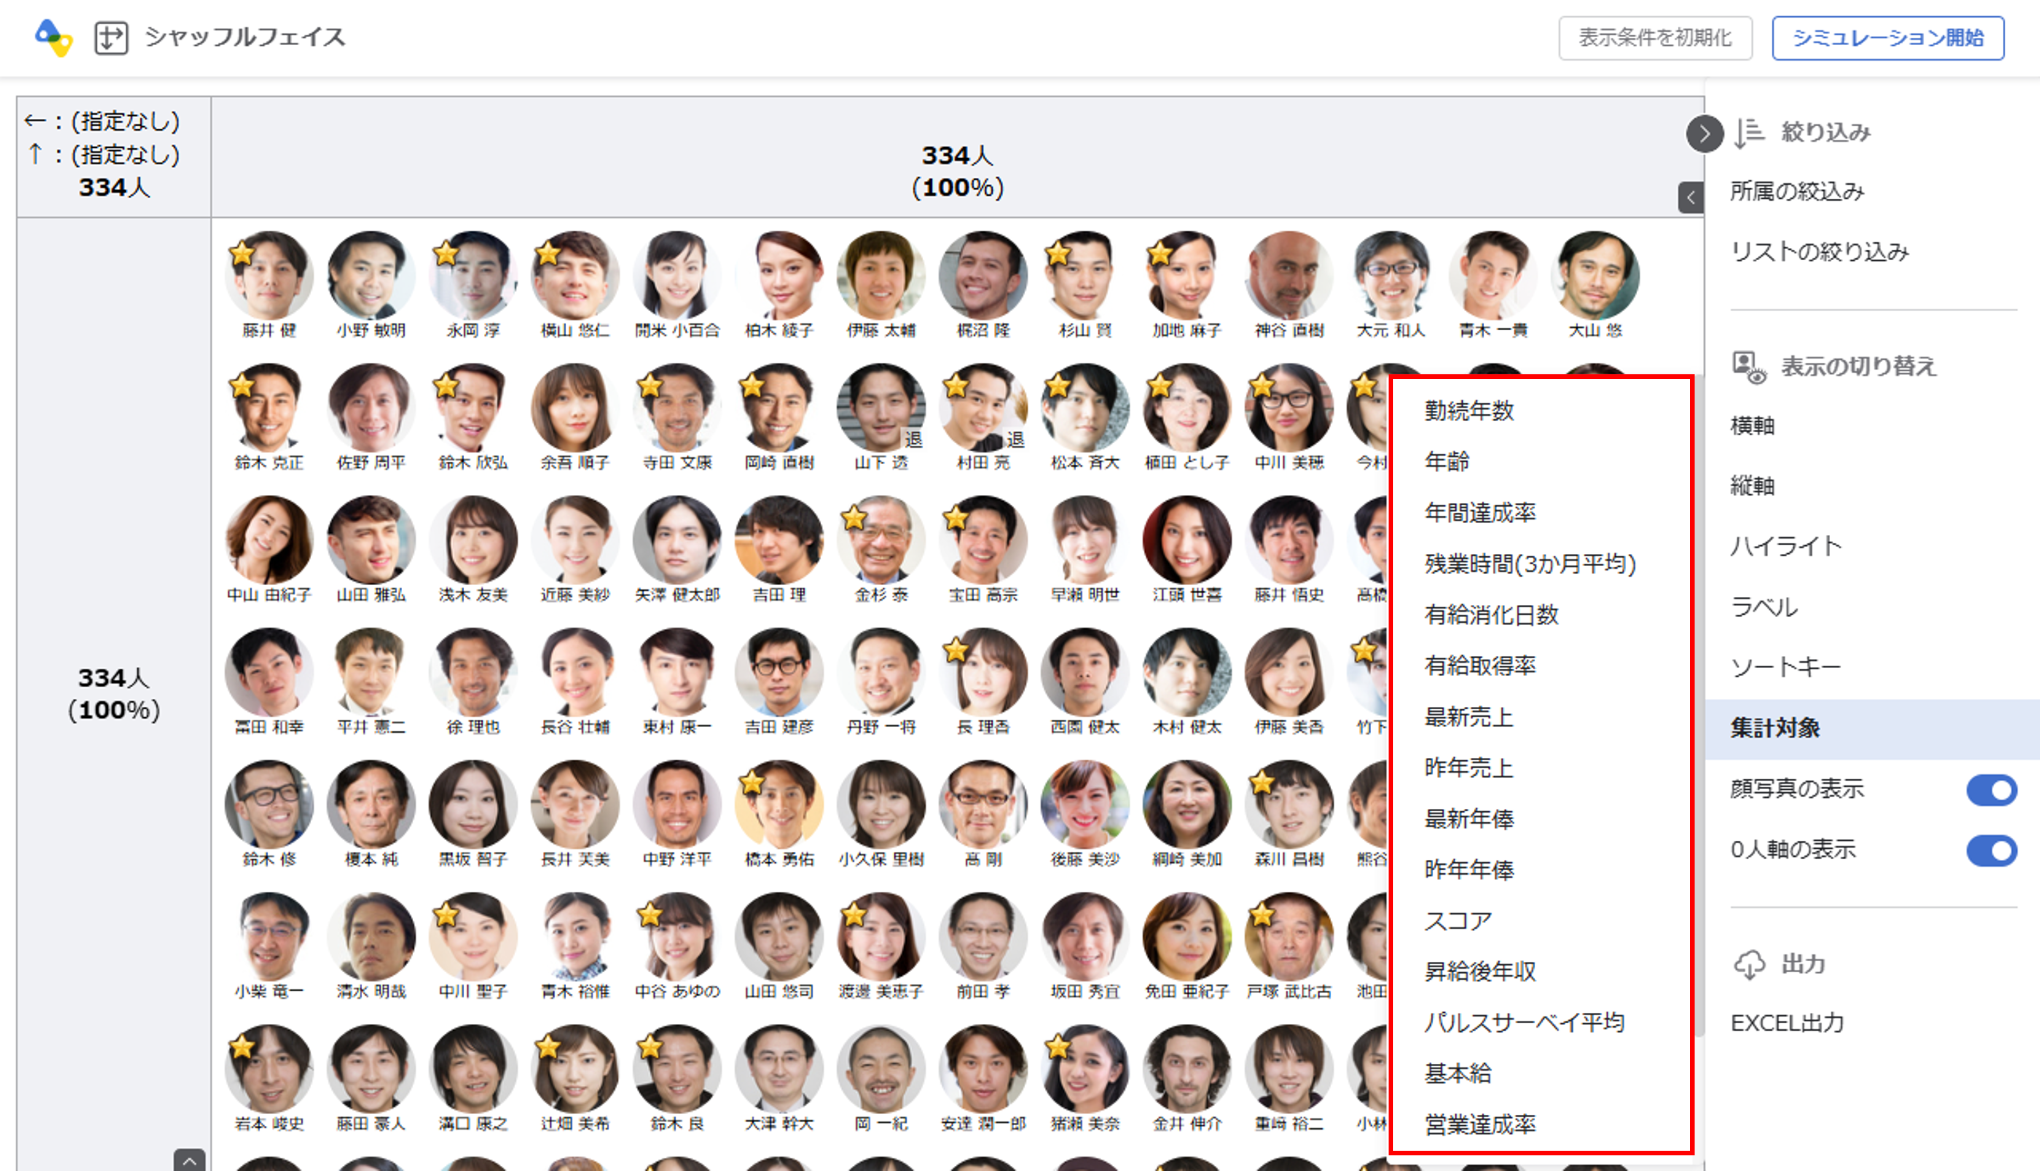Click the face photo of 後藤 美沙

[1084, 804]
